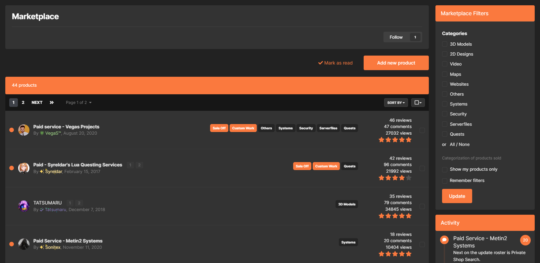Open the 20 replies badge in Activity
This screenshot has height=263, width=540.
(x=525, y=240)
